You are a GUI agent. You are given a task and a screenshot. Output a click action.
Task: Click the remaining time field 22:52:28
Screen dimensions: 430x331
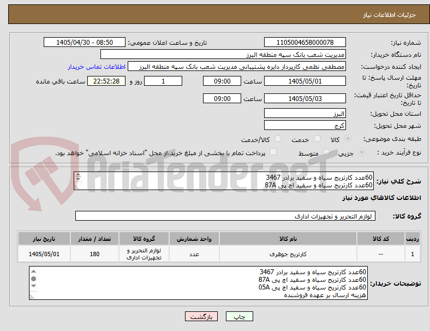click(106, 81)
